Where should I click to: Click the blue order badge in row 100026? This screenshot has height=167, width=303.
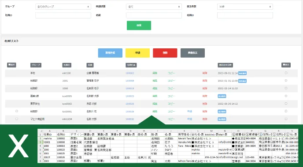pyautogui.click(x=222, y=112)
